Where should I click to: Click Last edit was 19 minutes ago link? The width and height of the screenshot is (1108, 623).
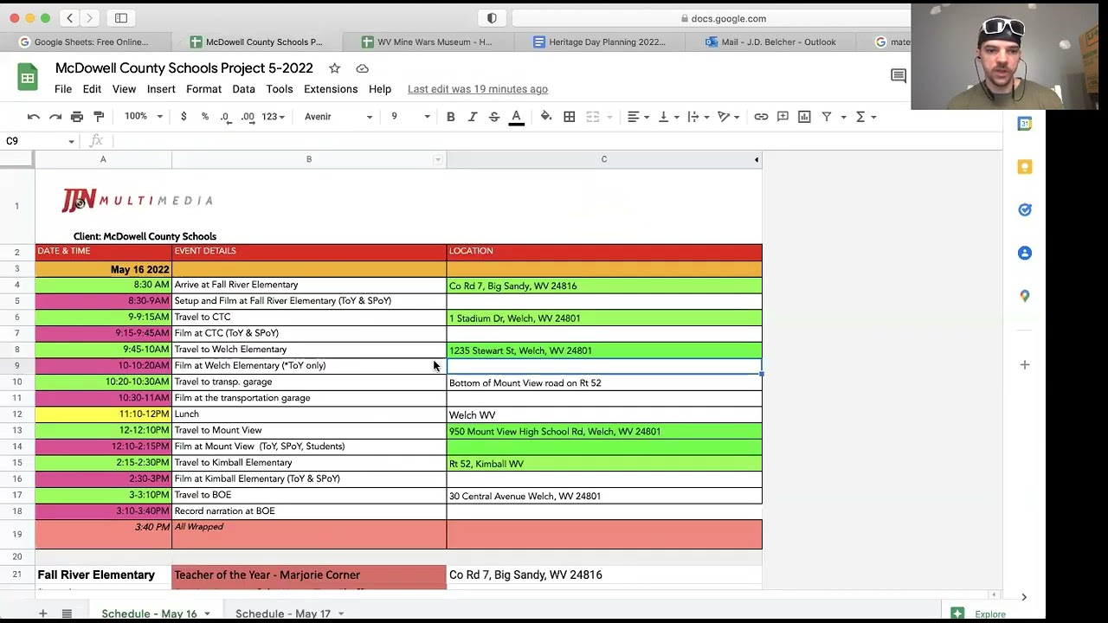(478, 89)
